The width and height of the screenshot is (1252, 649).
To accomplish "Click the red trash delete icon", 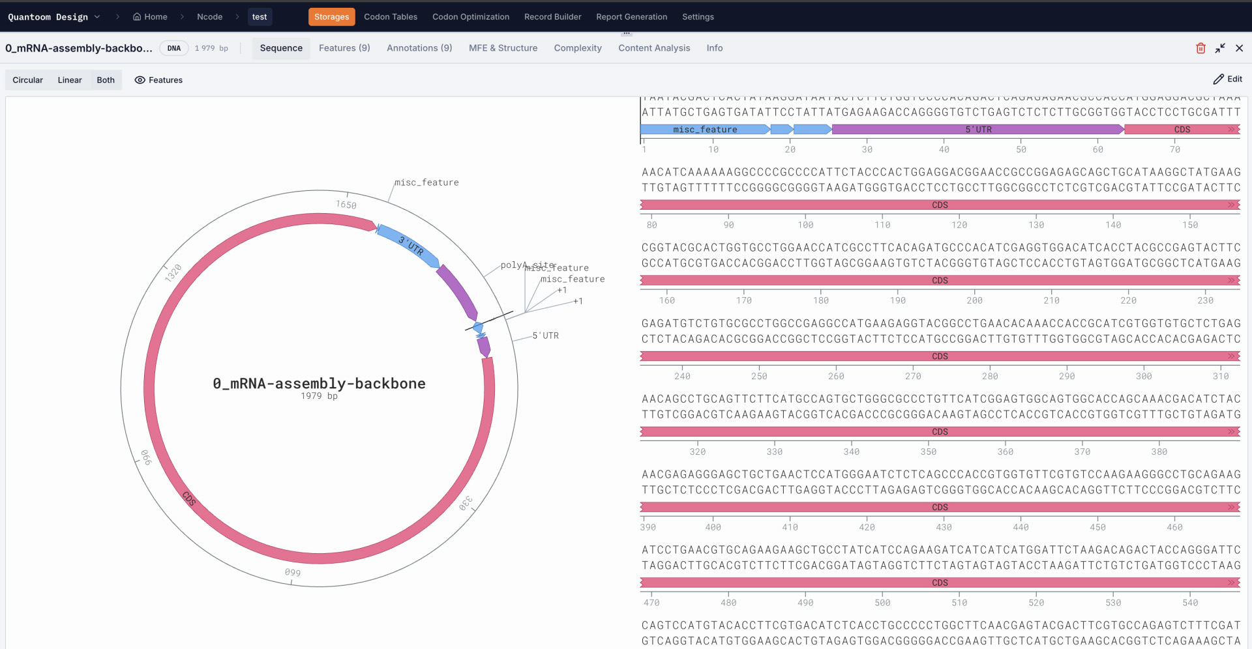I will 1200,48.
